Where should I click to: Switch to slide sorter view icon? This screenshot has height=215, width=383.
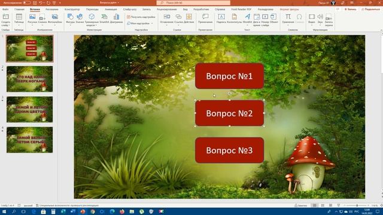pyautogui.click(x=323, y=205)
